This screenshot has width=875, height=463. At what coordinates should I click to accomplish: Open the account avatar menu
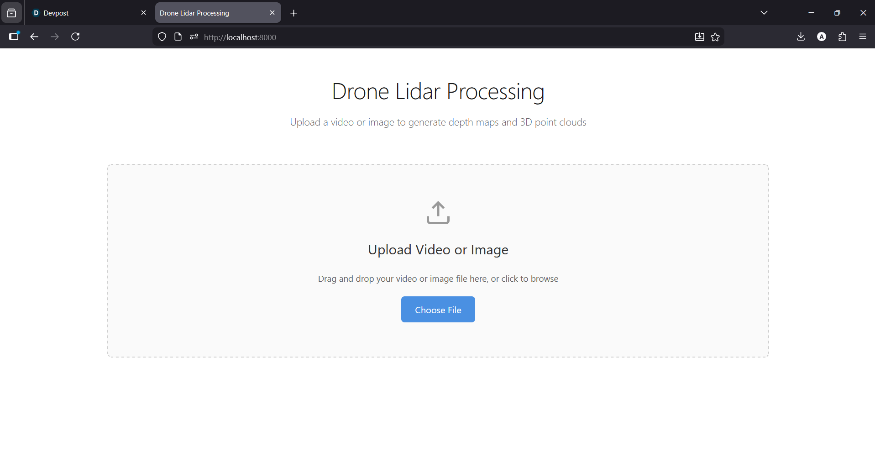coord(822,37)
